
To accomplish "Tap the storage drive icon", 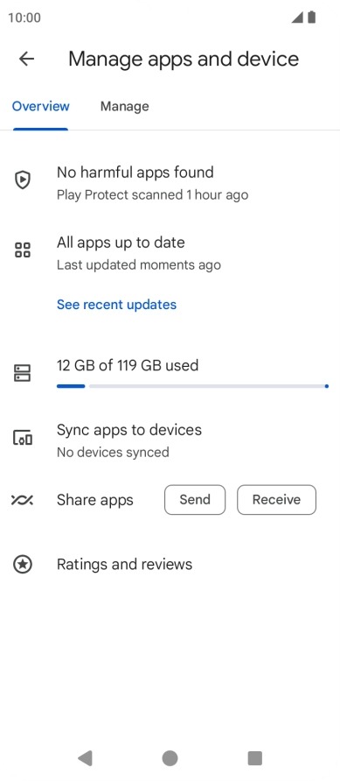I will point(23,373).
